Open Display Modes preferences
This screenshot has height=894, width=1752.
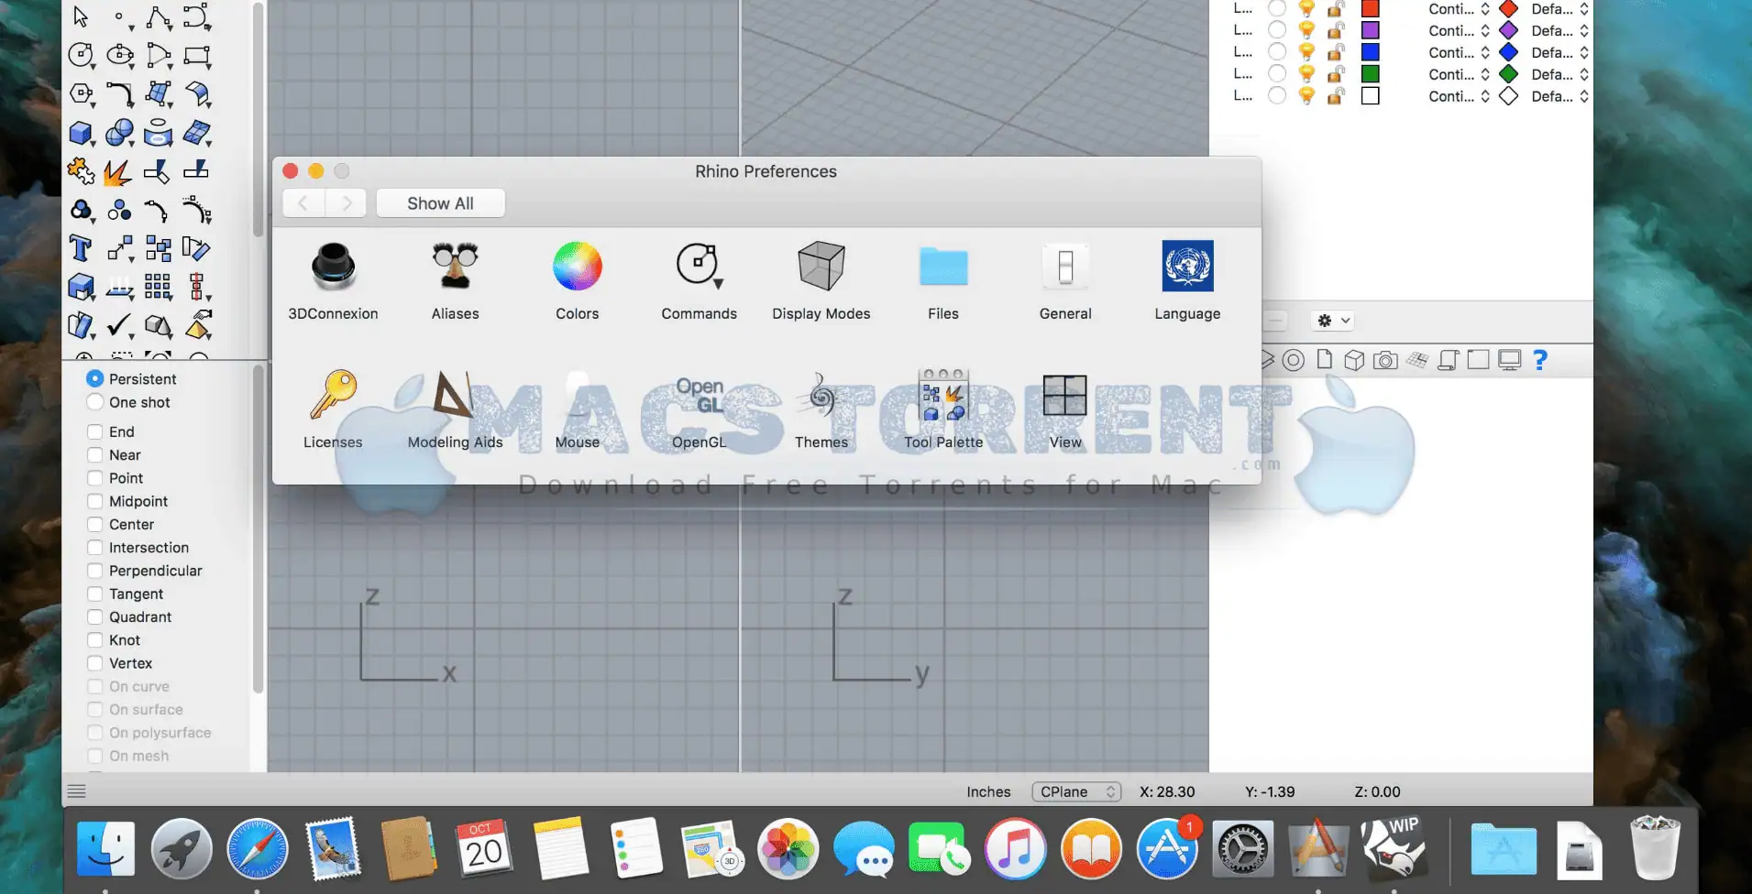tap(821, 282)
